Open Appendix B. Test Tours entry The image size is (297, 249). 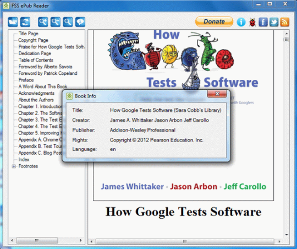coord(40,147)
